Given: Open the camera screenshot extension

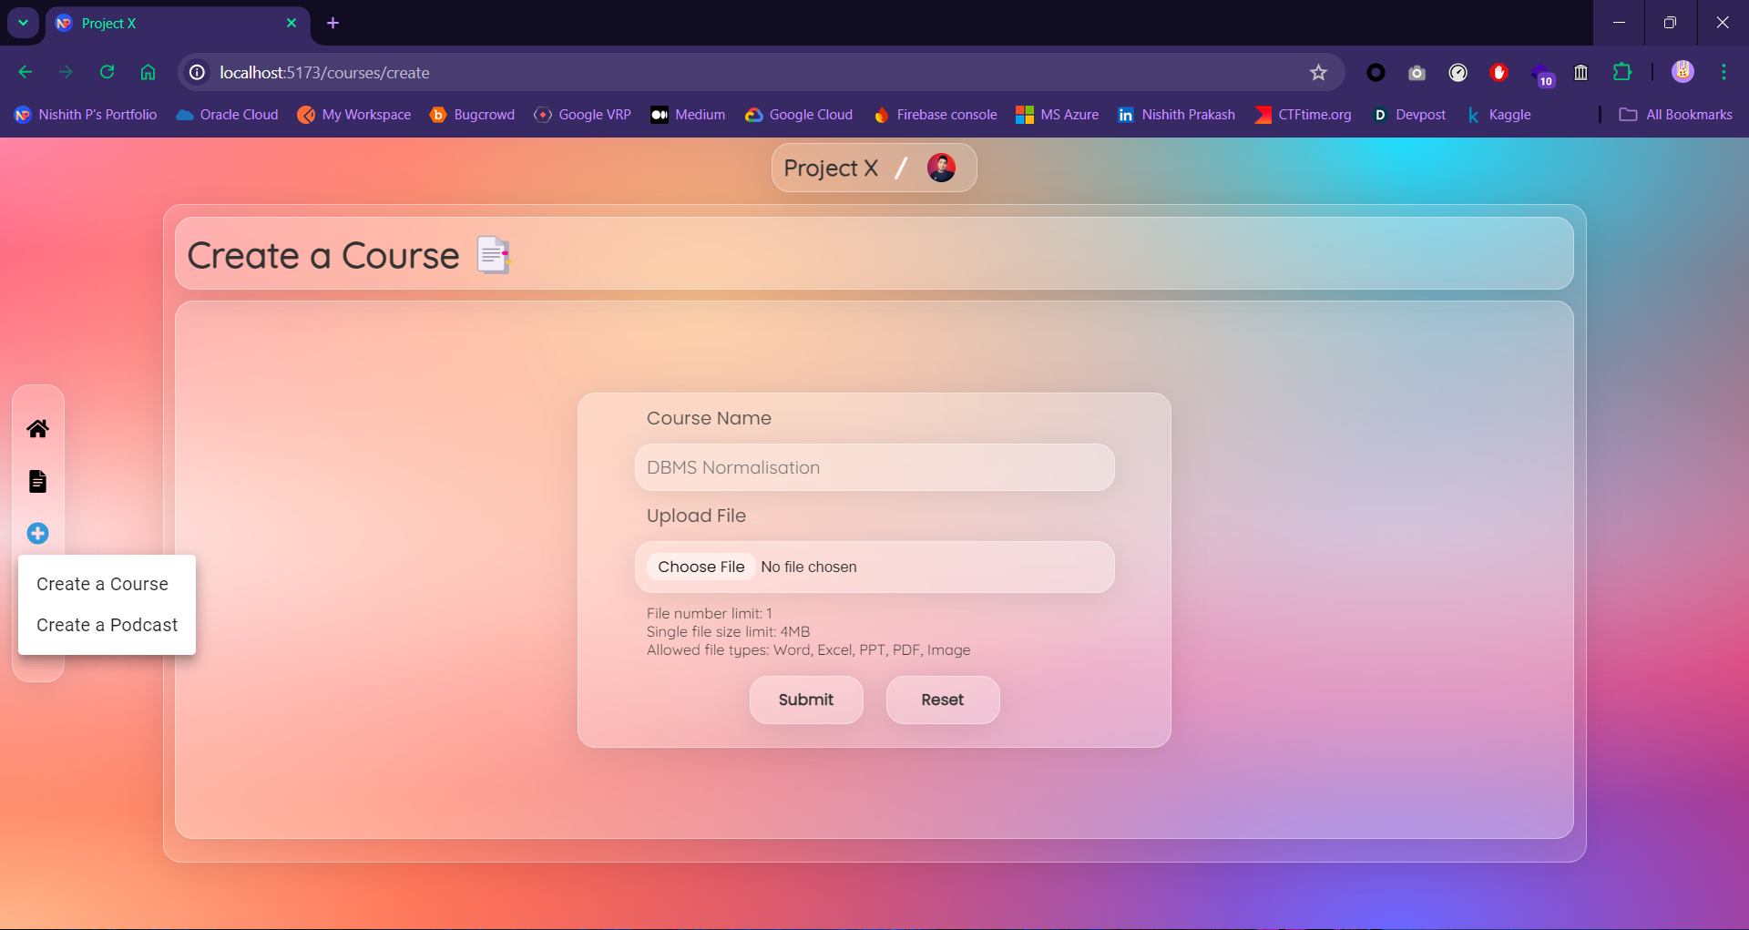Looking at the screenshot, I should 1417,72.
